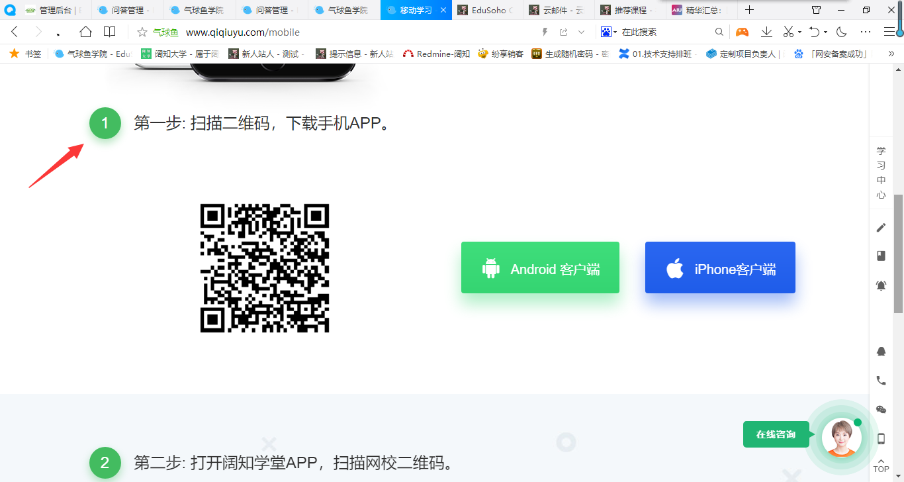Click the iPhone客户端 download button
Viewport: 904px width, 482px height.
(x=720, y=267)
